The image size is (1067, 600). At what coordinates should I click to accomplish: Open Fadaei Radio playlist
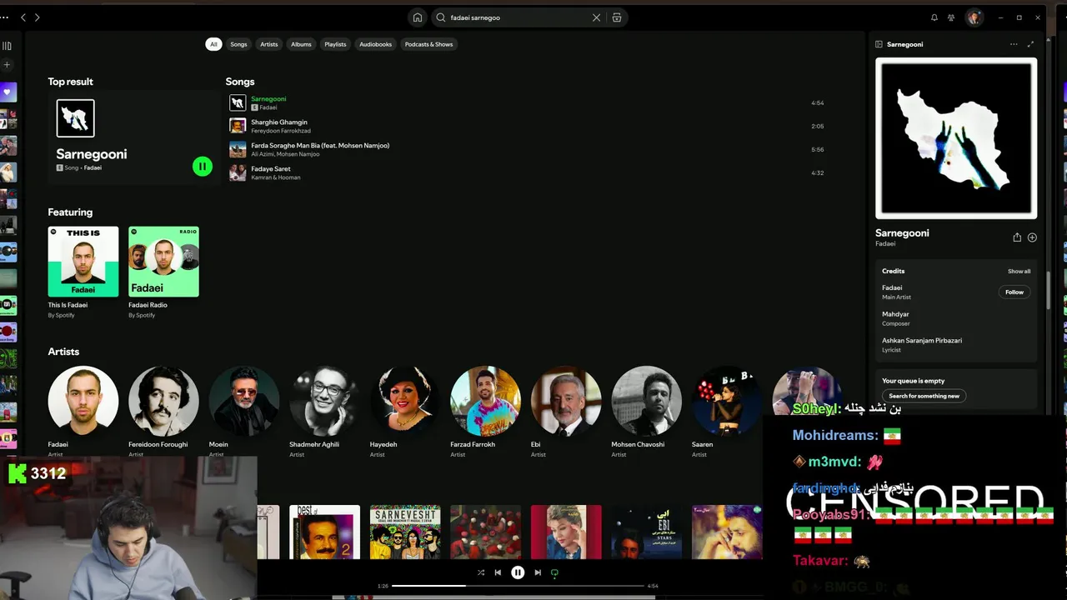pos(163,272)
